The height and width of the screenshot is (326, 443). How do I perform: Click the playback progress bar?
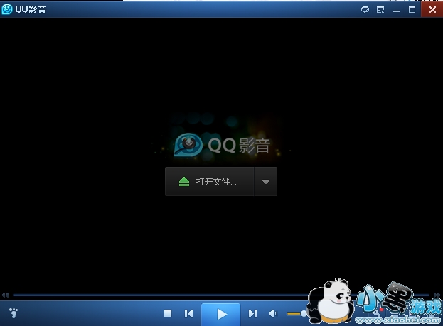pos(221,295)
